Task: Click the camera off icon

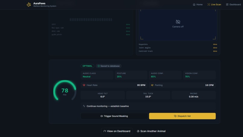Action: click(178, 22)
